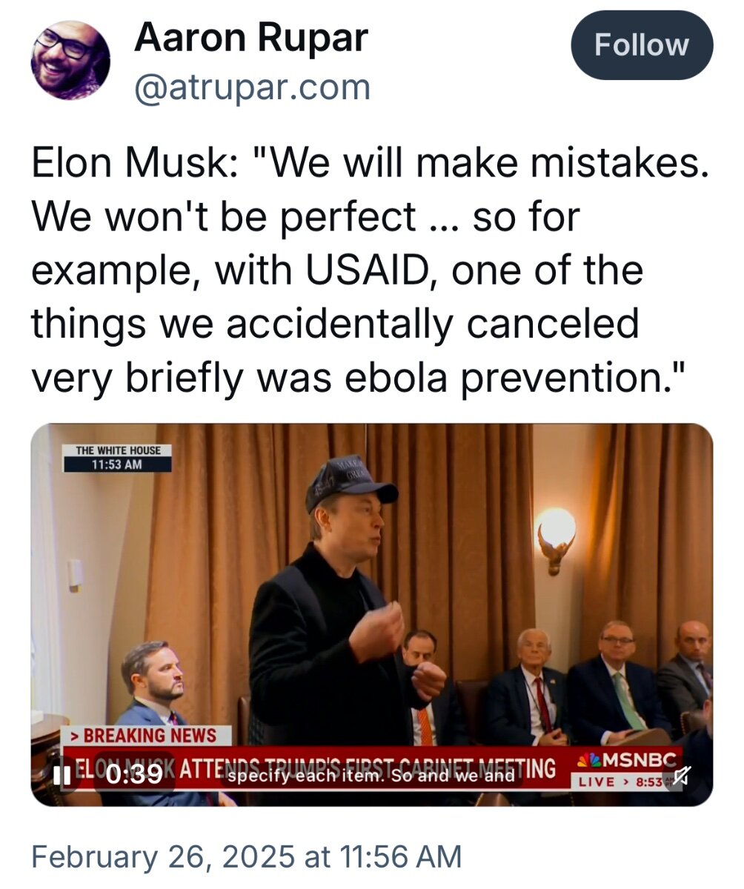Click the Follow button
This screenshot has width=744, height=889.
click(x=641, y=46)
